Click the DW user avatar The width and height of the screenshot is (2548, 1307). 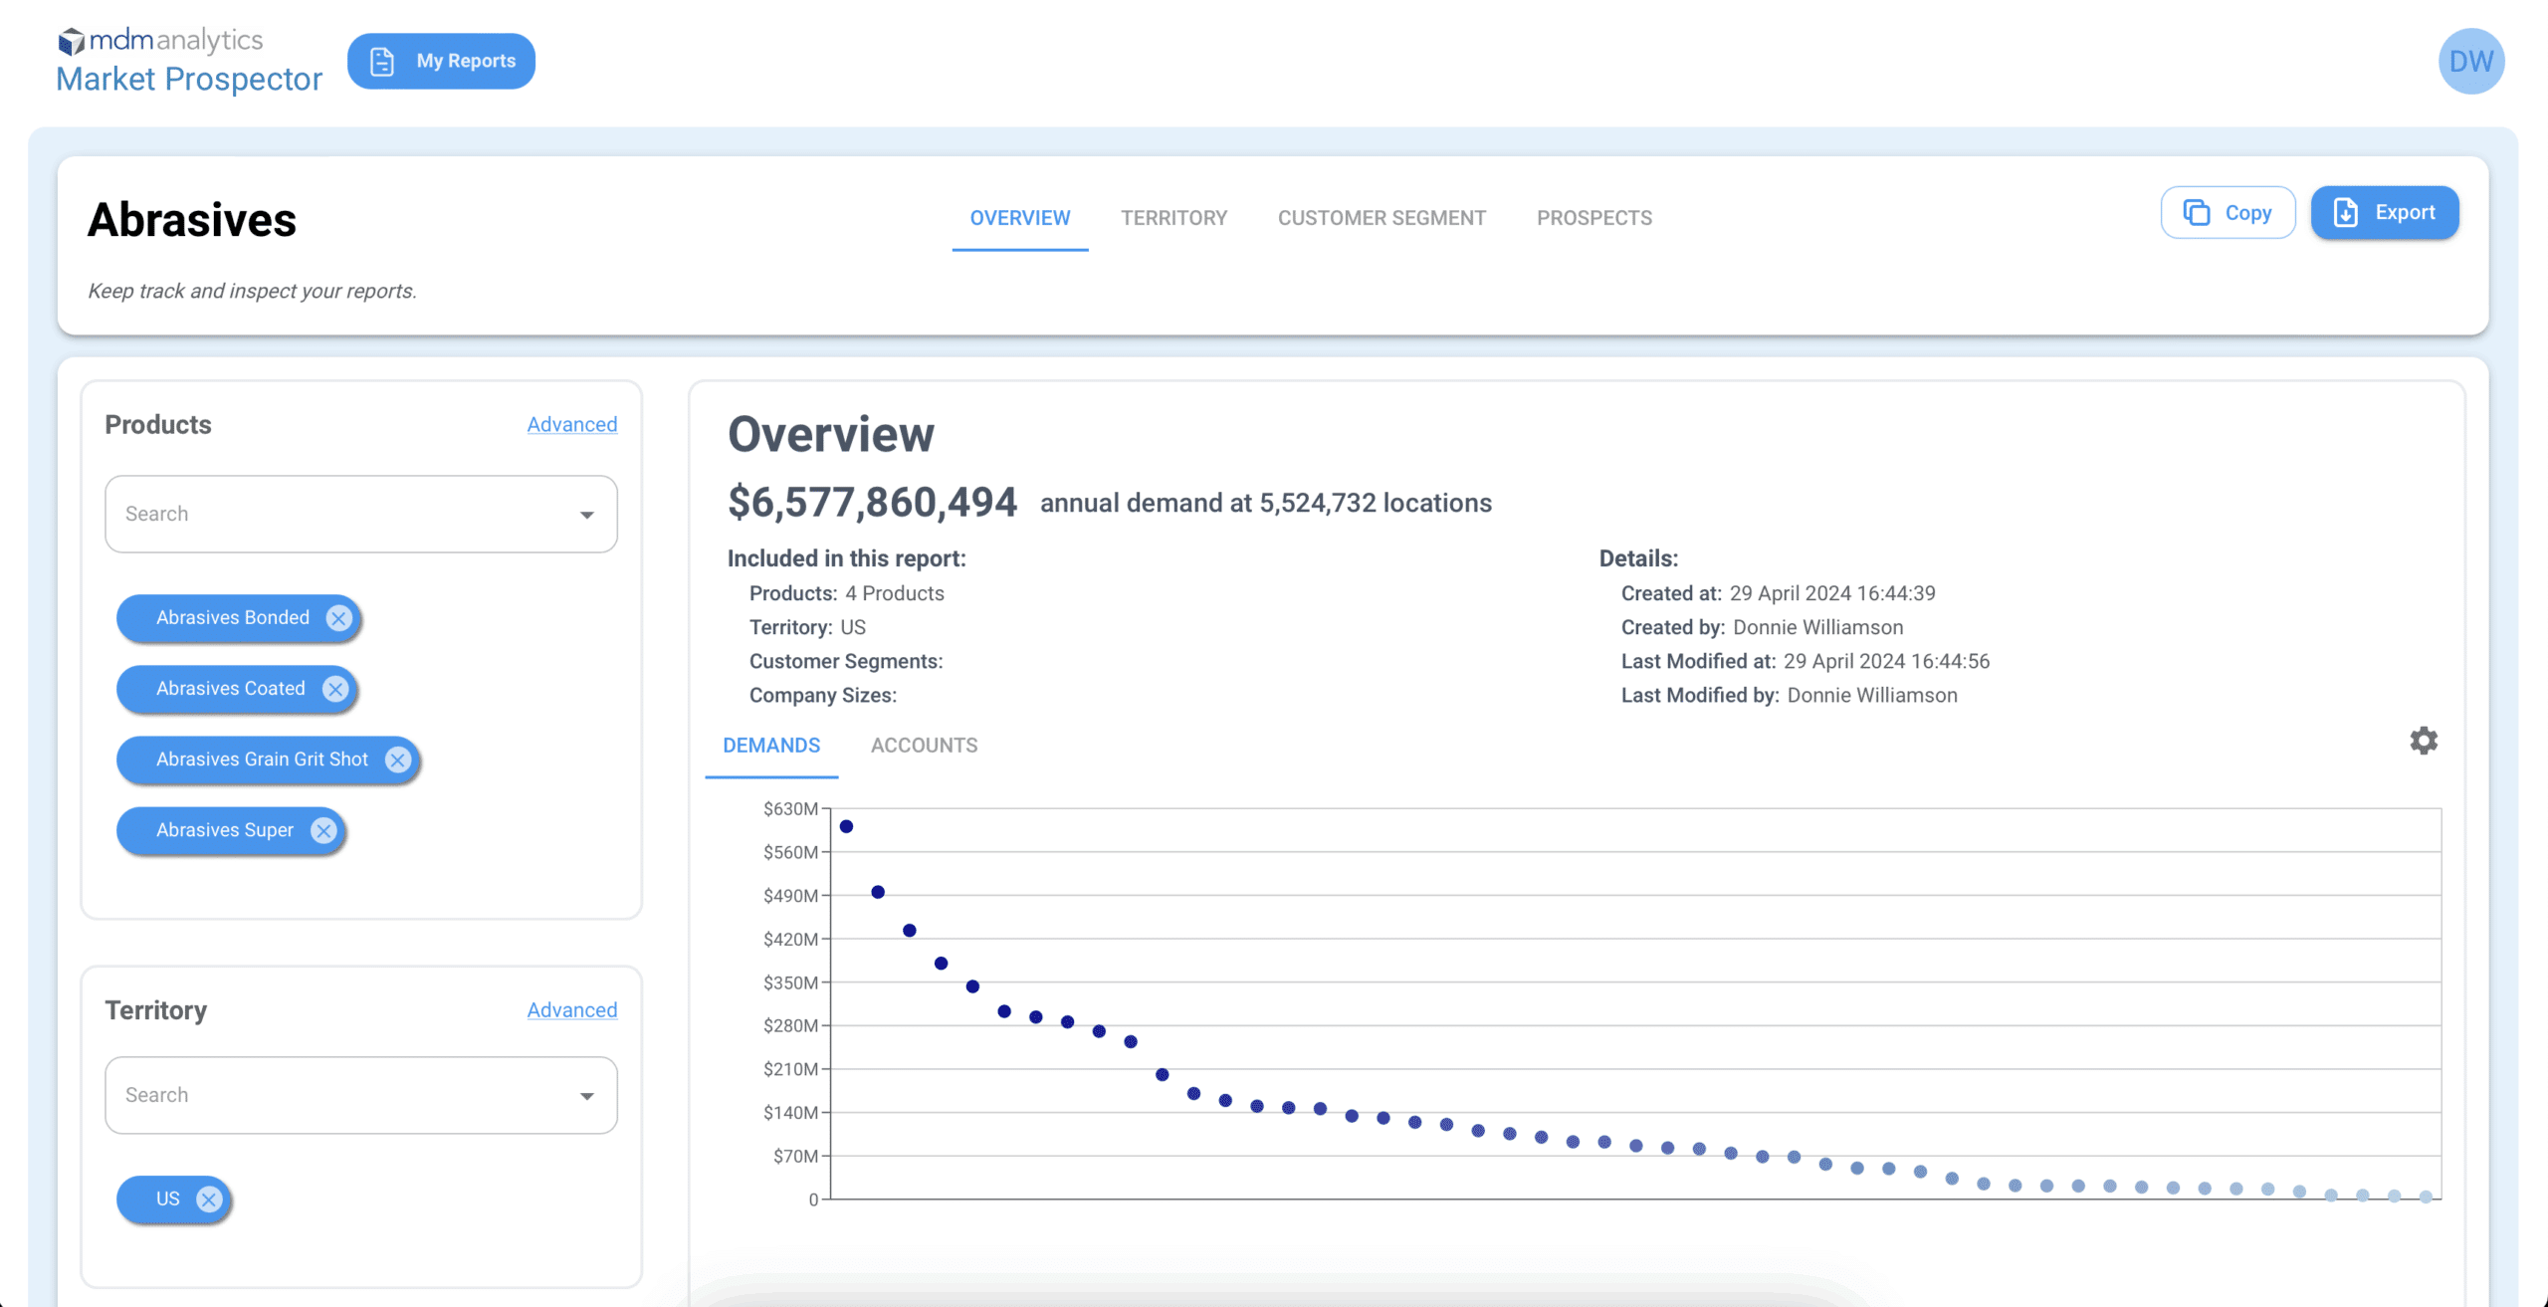[2470, 62]
